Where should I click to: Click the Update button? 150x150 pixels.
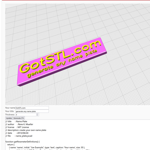pos(9,118)
